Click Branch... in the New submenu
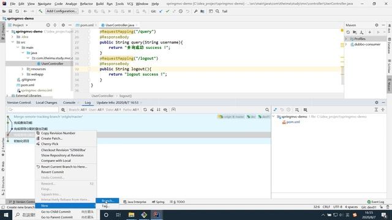392x220 pixels. coord(107,200)
